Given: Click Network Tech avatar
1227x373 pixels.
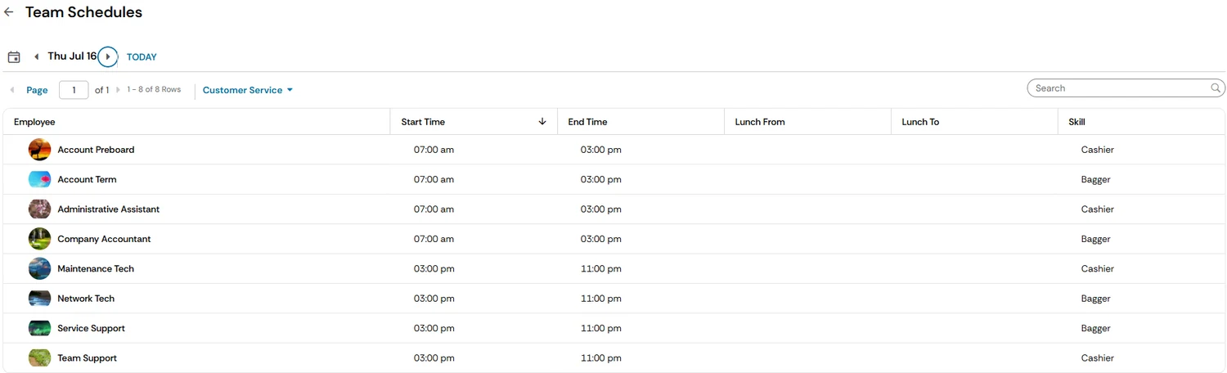Looking at the screenshot, I should pos(39,299).
